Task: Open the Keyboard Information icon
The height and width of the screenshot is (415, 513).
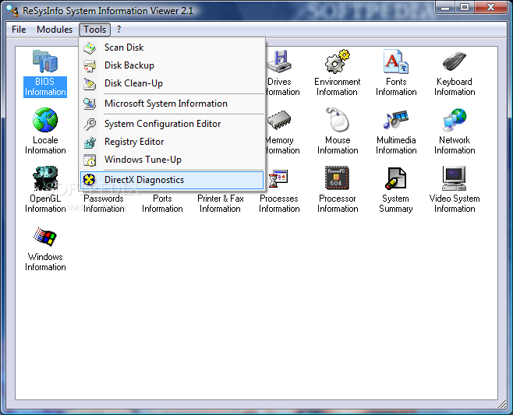Action: click(x=455, y=62)
